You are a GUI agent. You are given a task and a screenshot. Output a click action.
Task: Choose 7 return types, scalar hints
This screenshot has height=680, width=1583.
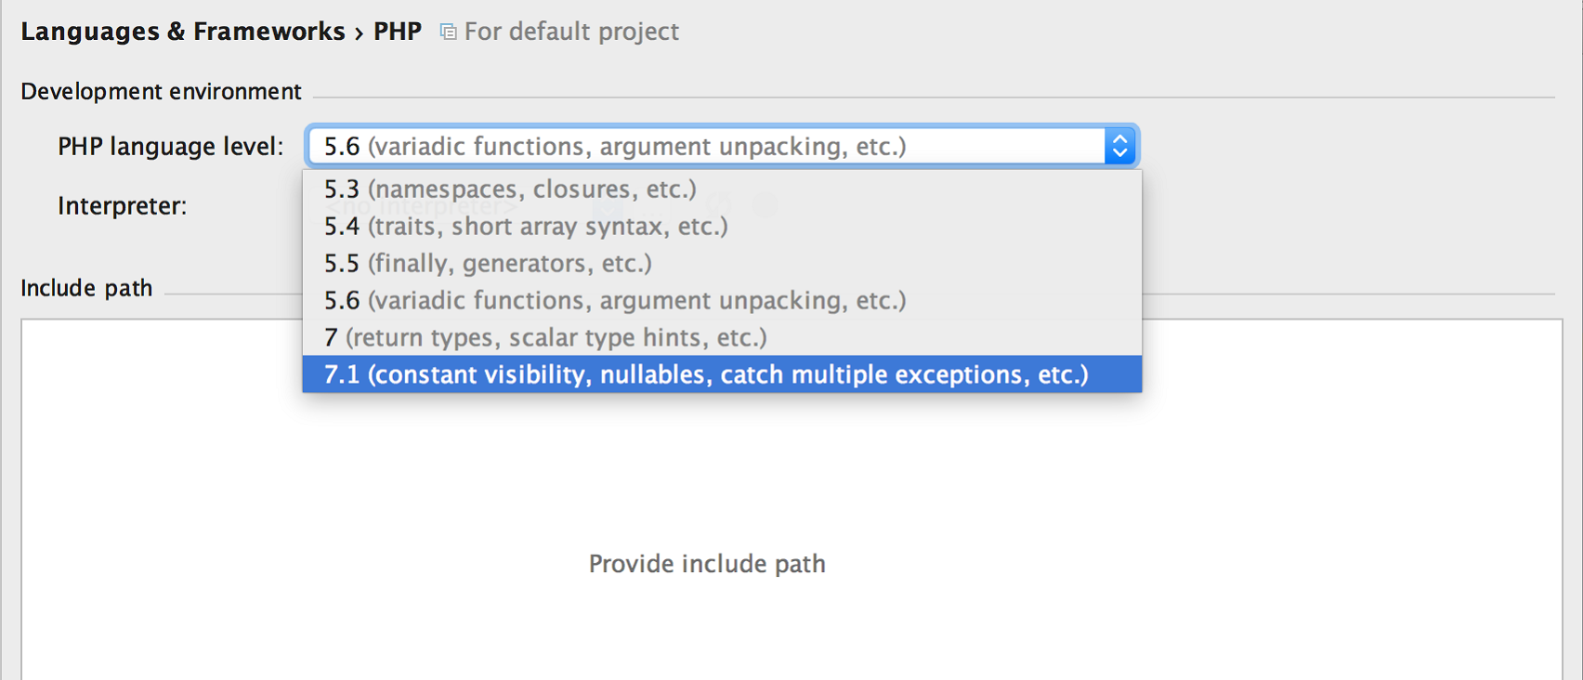(545, 338)
